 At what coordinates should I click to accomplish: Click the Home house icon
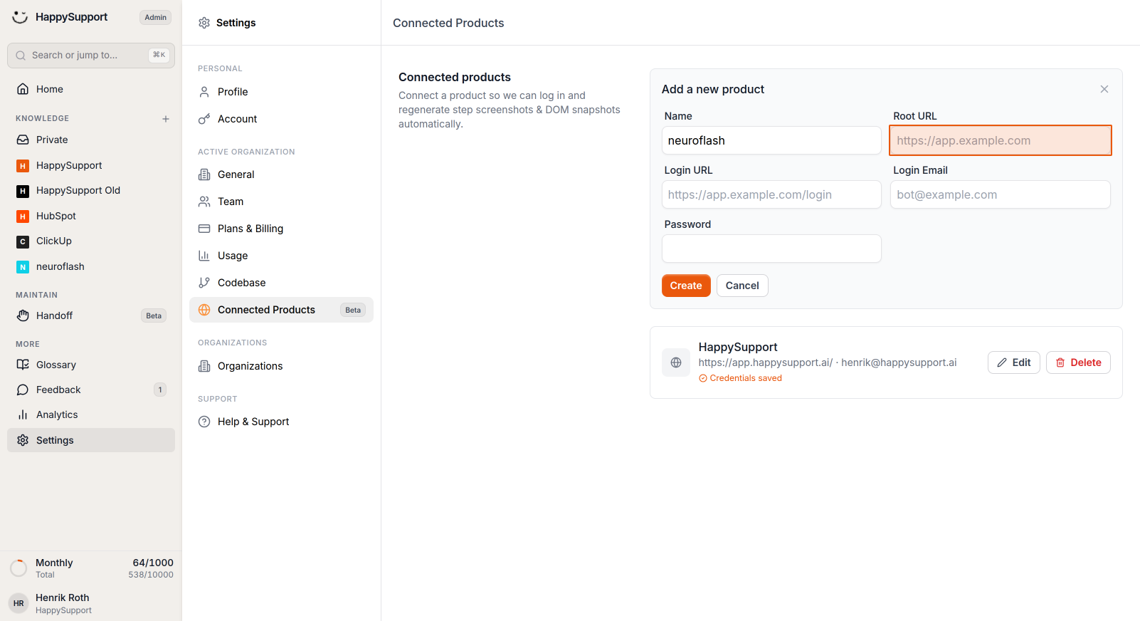point(23,89)
